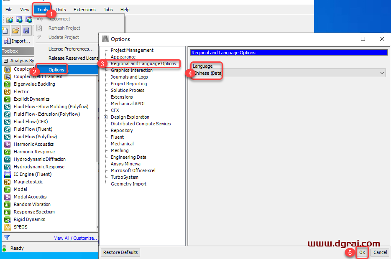The width and height of the screenshot is (391, 259).
Task: Select the Response Spectrum icon
Action: [8, 212]
